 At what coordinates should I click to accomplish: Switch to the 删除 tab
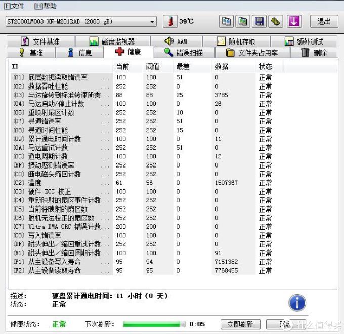(314, 53)
